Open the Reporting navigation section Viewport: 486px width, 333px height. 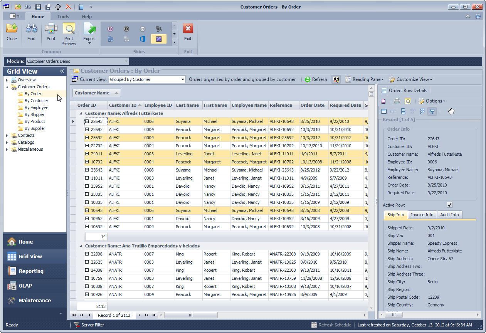(31, 271)
